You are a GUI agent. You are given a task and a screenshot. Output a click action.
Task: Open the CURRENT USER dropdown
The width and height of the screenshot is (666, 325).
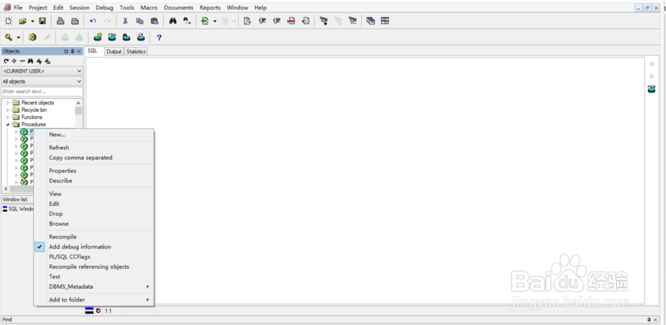click(42, 71)
